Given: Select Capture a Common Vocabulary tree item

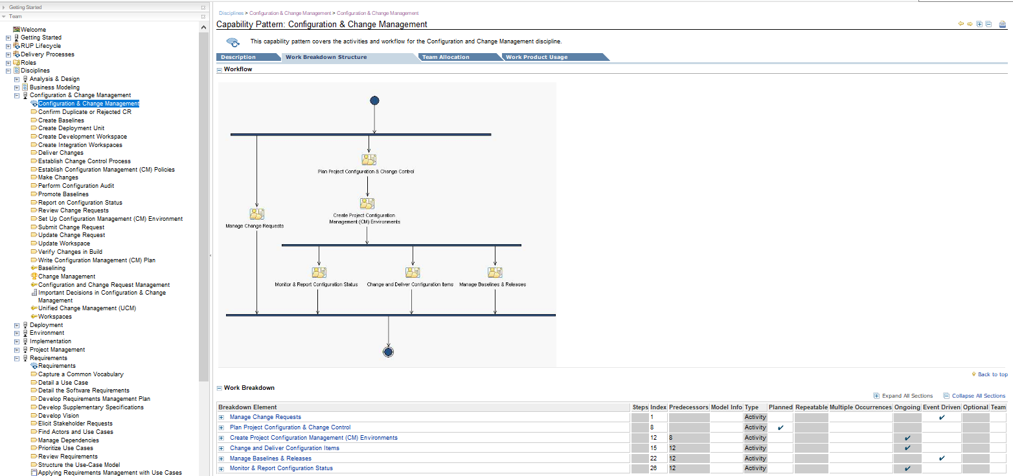Looking at the screenshot, I should [x=80, y=374].
